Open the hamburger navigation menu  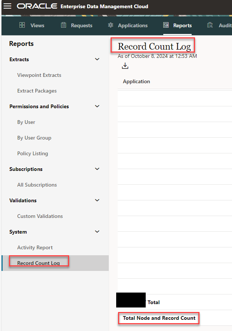7,6
